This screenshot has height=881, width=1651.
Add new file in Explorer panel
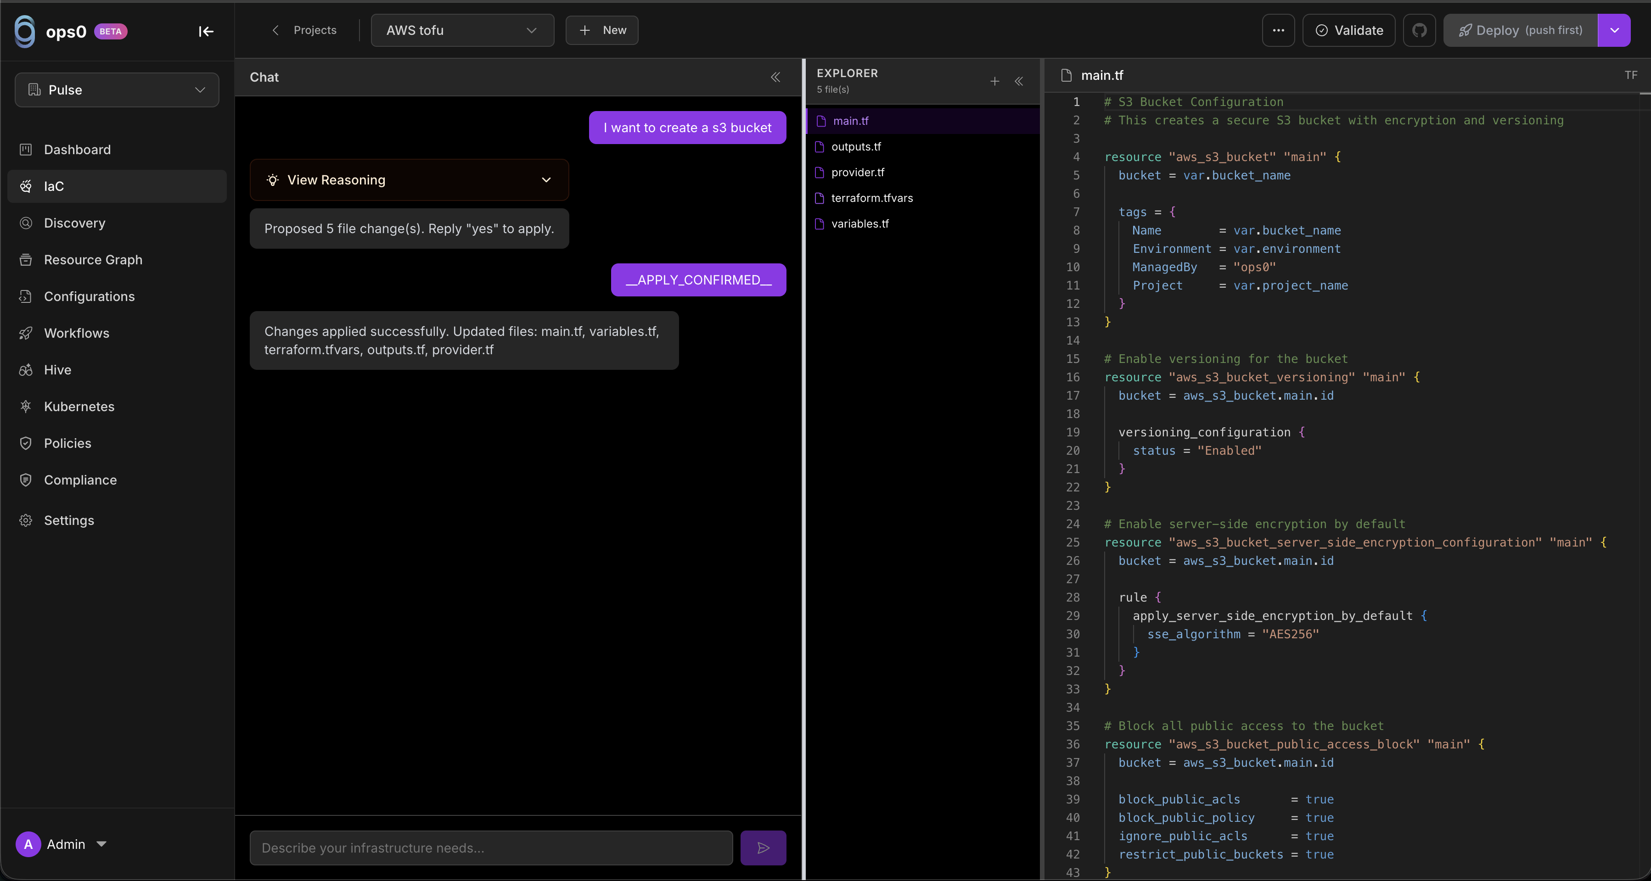point(994,81)
